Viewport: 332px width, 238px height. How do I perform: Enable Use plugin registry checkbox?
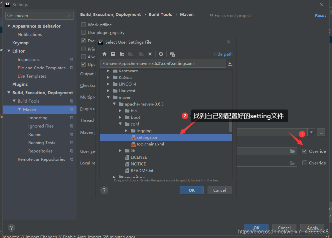point(83,32)
